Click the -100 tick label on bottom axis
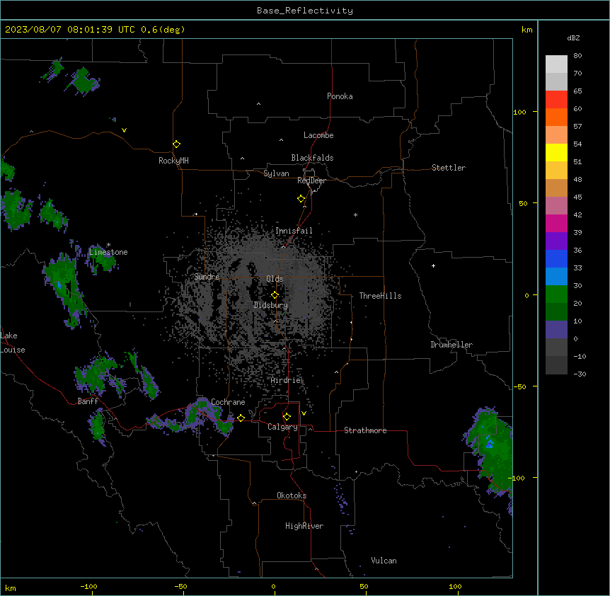The width and height of the screenshot is (610, 596). 88,586
